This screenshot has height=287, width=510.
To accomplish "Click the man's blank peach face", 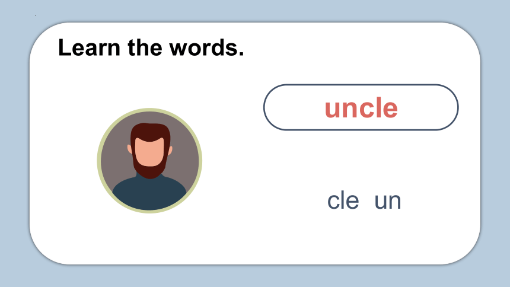I will [x=149, y=152].
